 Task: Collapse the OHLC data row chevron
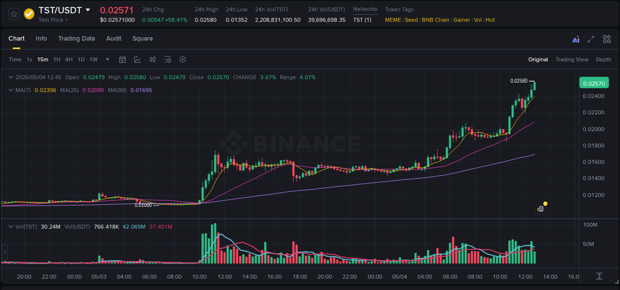tap(11, 77)
